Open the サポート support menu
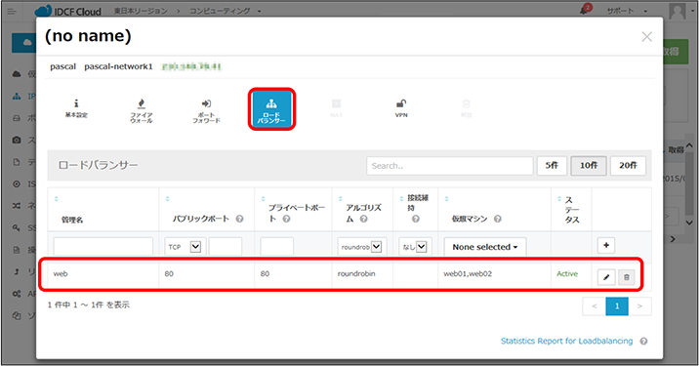This screenshot has height=366, width=699. pos(627,11)
